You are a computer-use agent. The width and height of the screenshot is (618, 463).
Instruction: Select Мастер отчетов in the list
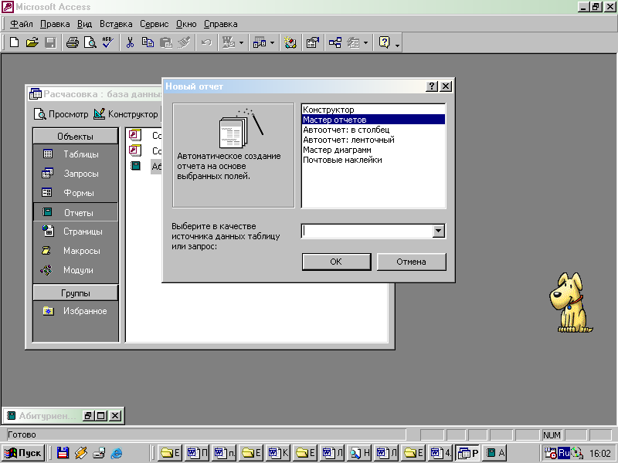click(x=373, y=120)
